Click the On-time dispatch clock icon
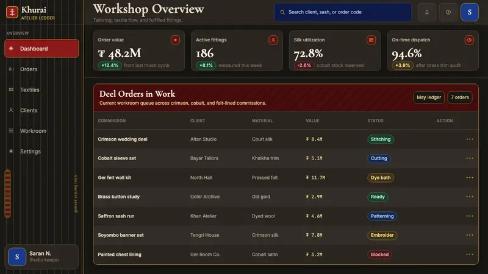 point(469,40)
